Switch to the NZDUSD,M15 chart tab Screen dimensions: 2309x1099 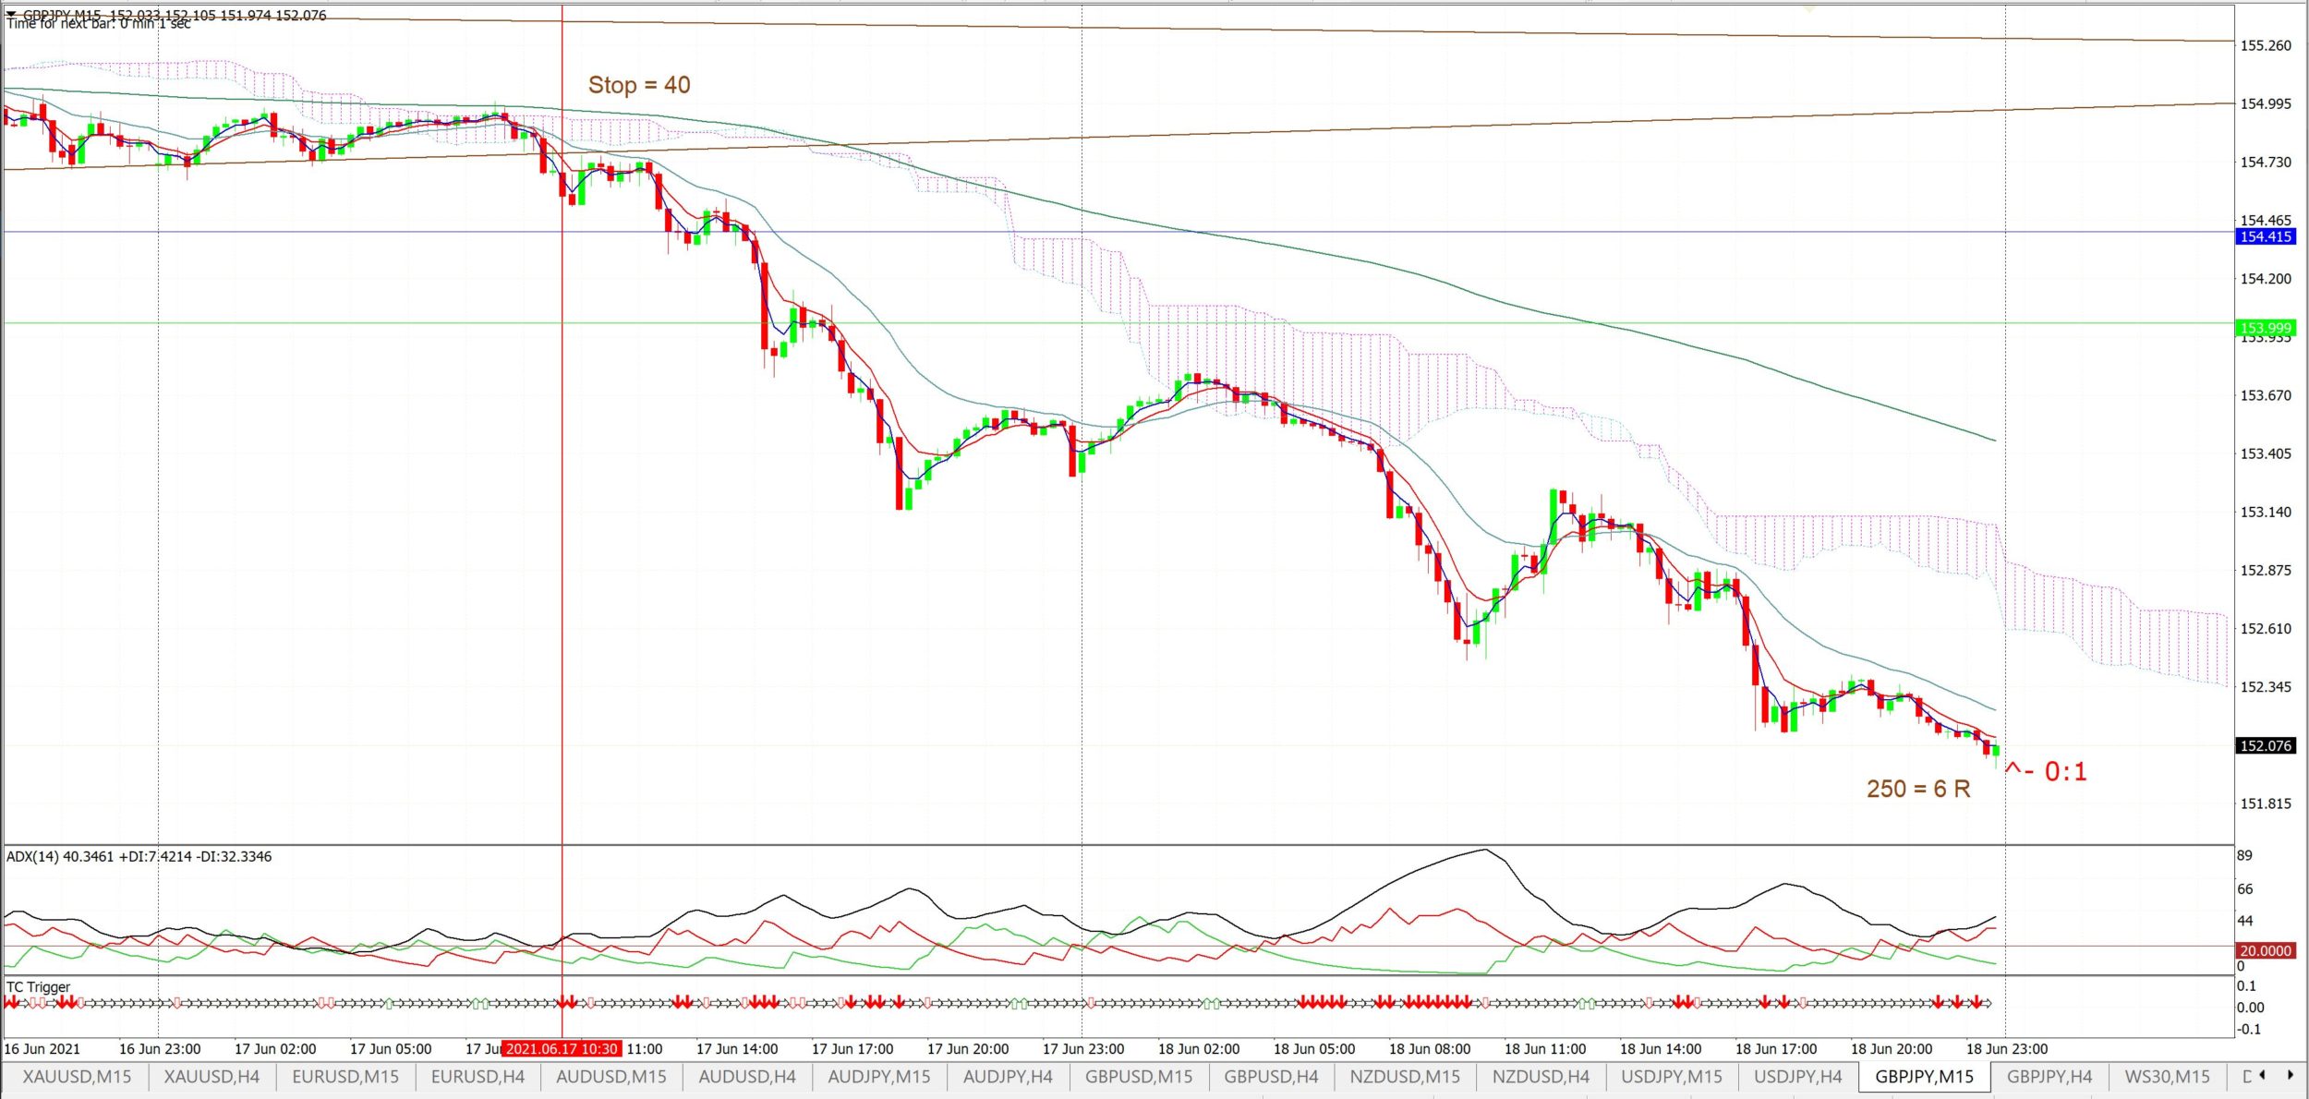click(1405, 1077)
